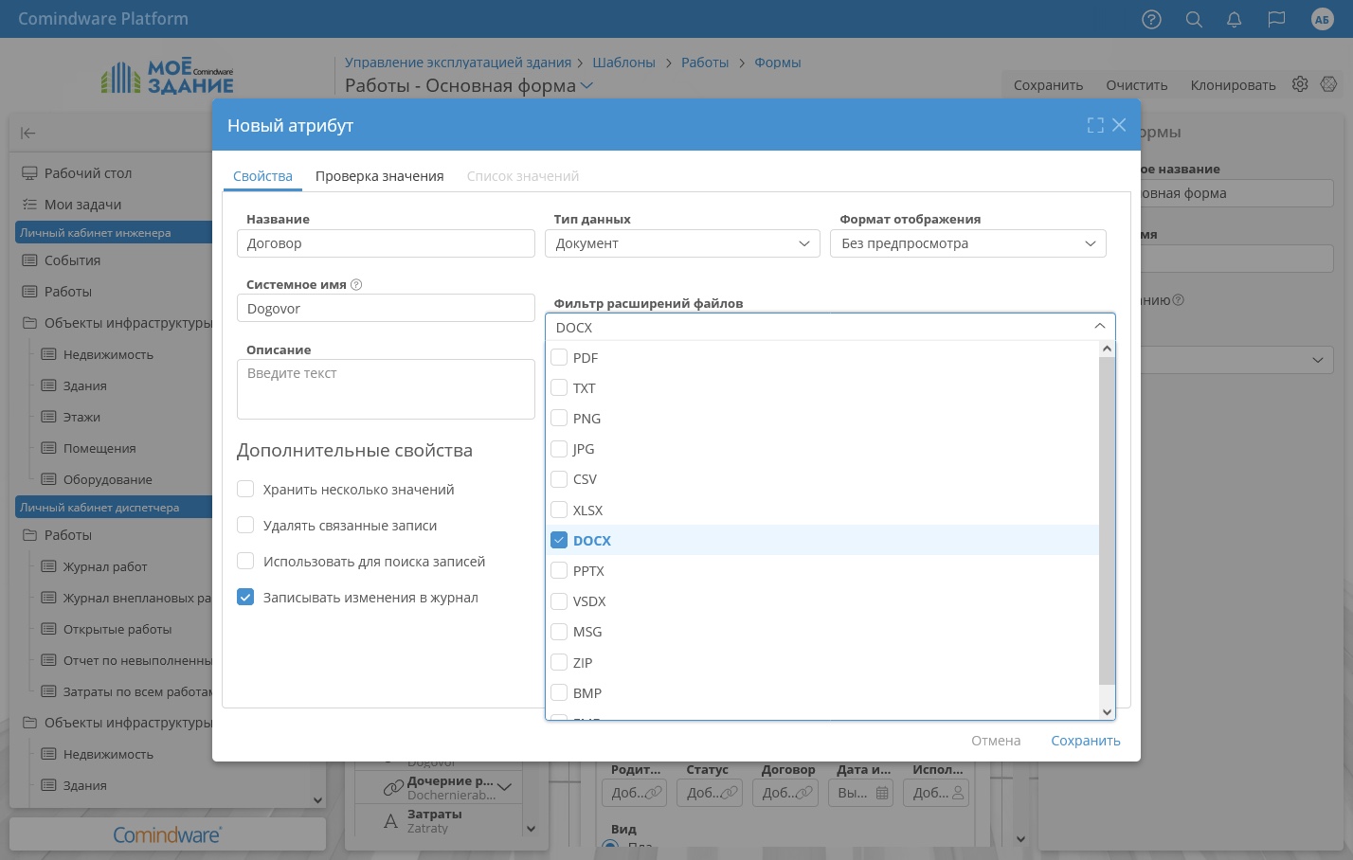
Task: Click the Системное имя help icon
Action: pos(356,284)
